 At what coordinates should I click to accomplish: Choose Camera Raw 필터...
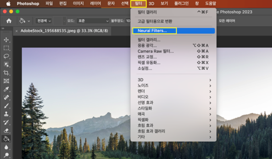[x=173, y=51]
